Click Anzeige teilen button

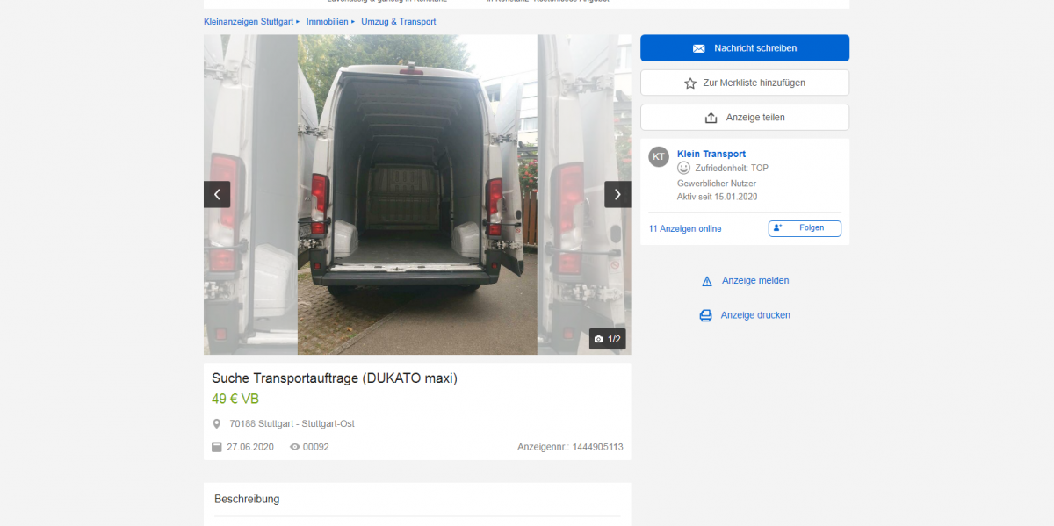pos(745,118)
